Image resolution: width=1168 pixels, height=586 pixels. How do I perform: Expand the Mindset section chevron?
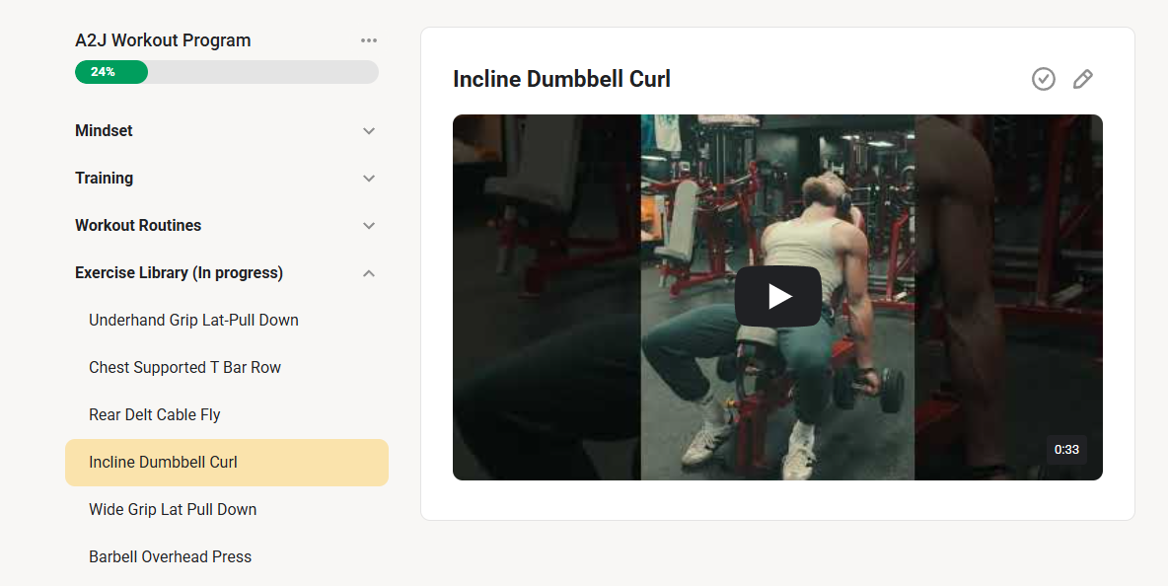[369, 131]
